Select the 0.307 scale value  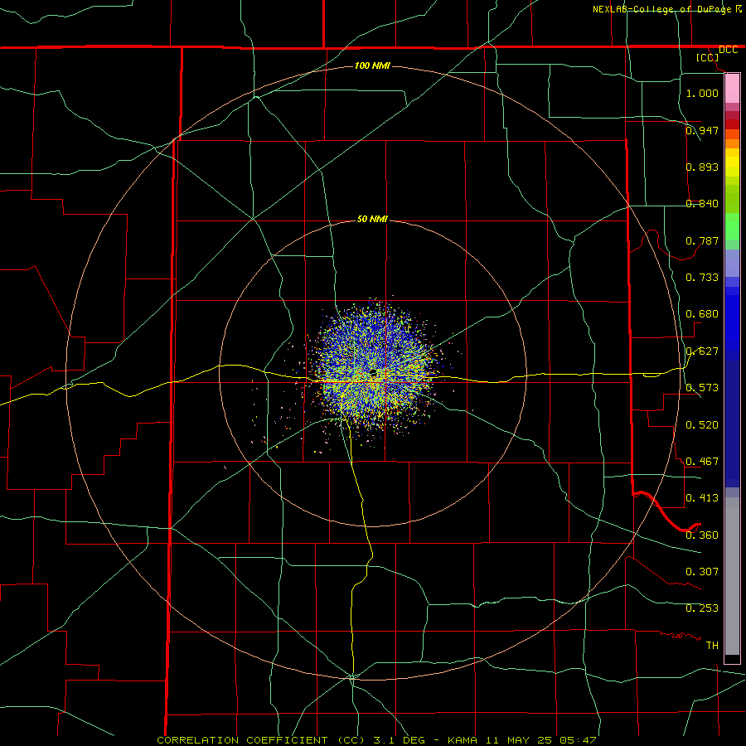(702, 571)
